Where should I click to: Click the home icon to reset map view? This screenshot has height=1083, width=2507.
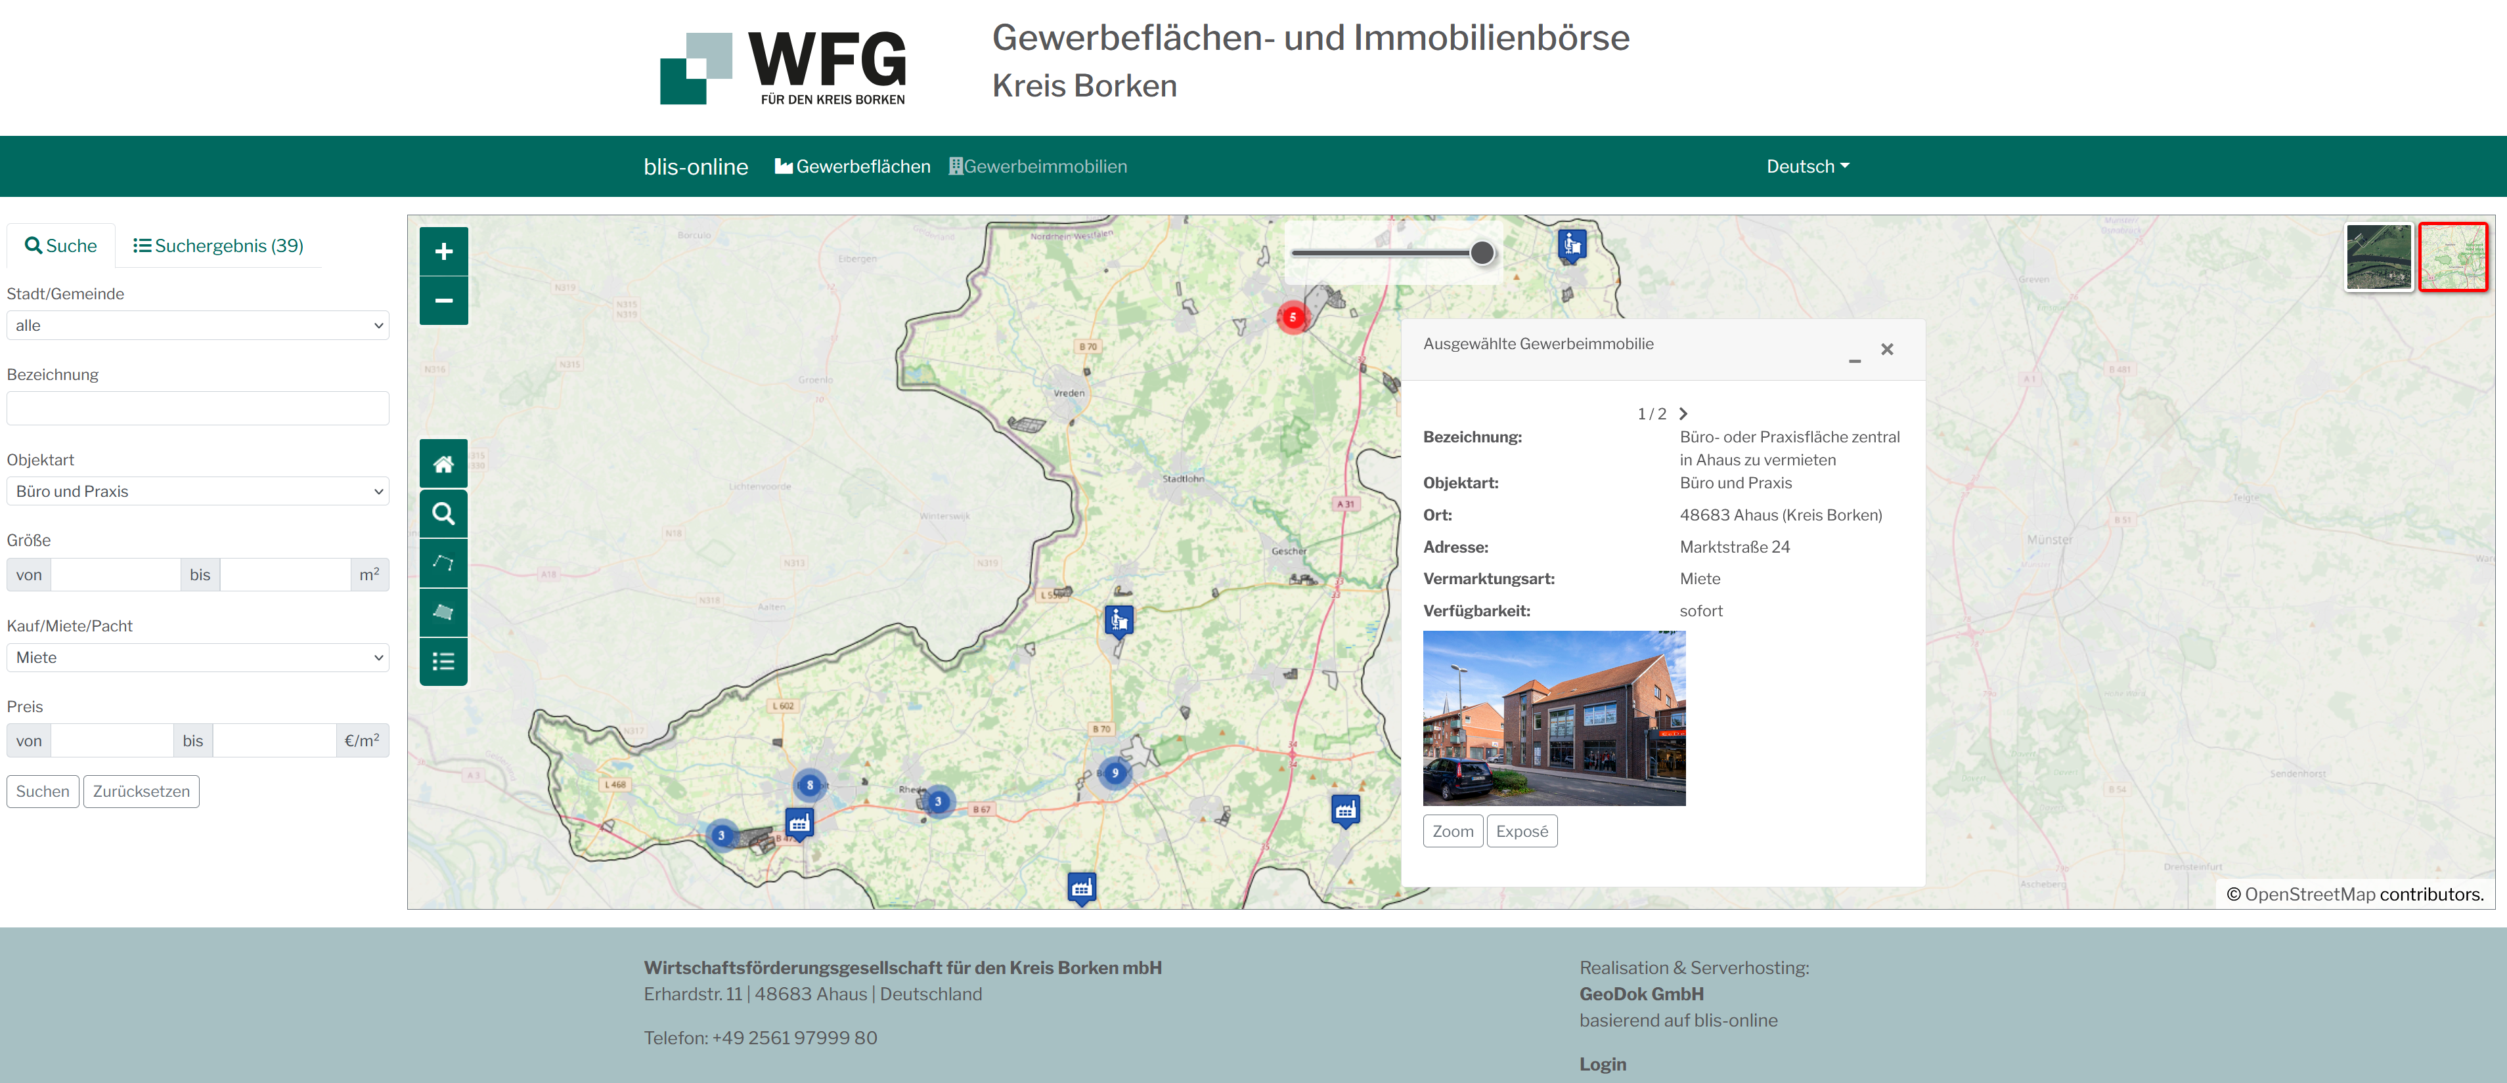click(x=444, y=464)
